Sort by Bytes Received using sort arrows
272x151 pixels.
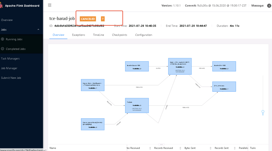(x=150, y=148)
